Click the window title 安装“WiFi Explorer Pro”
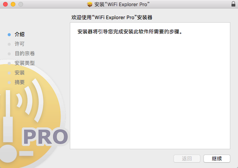Viewport: 238px width, 168px height. 122,4
